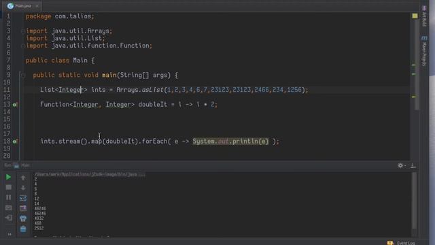This screenshot has height=245, width=435.
Task: Open Run panel settings gear dropdown
Action: point(401,165)
